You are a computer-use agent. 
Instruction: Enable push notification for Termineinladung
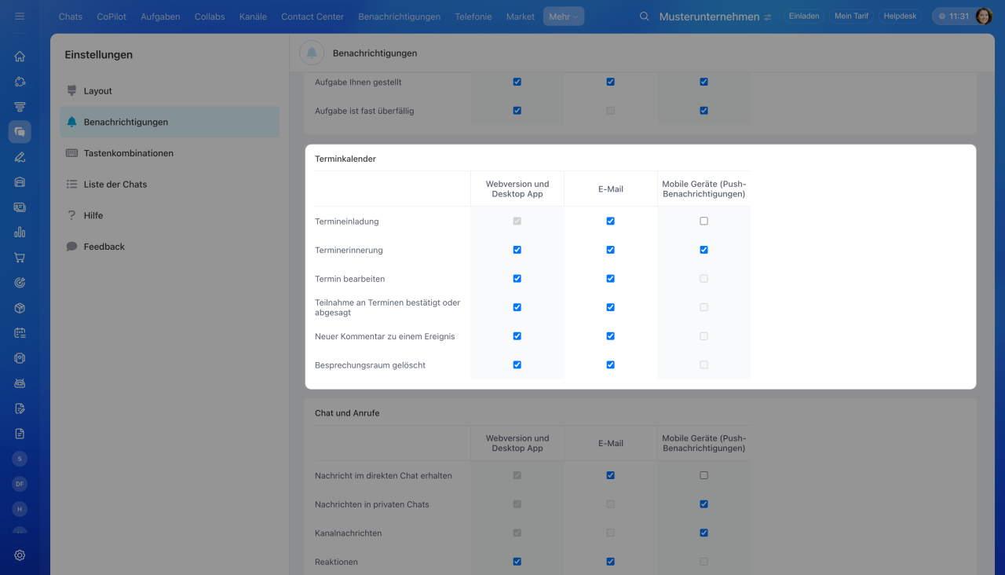coord(703,222)
